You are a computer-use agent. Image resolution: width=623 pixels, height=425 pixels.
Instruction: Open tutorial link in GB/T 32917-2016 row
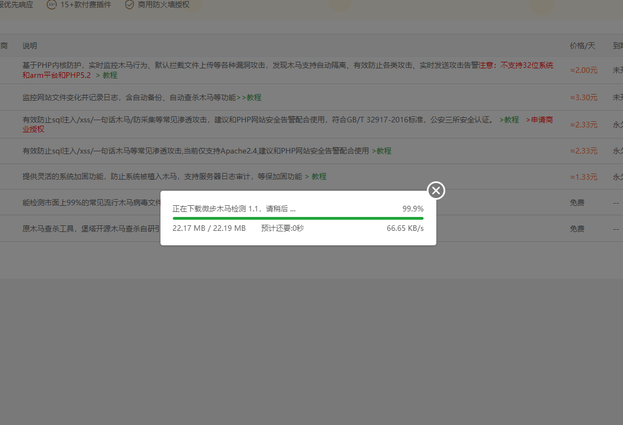click(x=509, y=120)
